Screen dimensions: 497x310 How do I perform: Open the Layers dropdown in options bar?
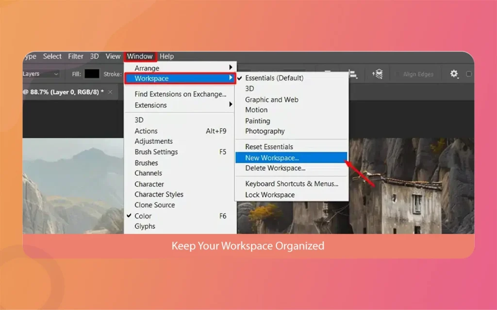[41, 74]
